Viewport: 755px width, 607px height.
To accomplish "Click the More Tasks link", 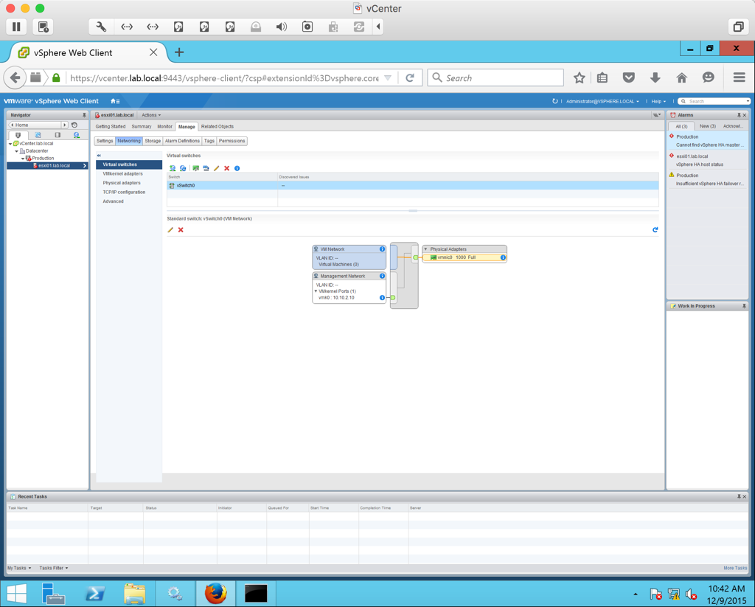I will click(x=734, y=568).
